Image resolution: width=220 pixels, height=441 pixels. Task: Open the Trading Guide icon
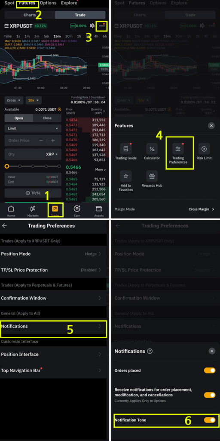tap(126, 149)
